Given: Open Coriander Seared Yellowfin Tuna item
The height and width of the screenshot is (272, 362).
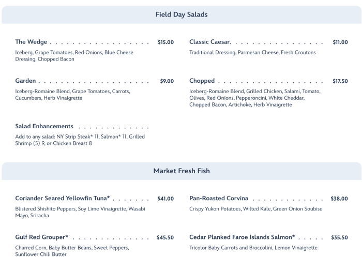Looking at the screenshot, I should point(62,199).
